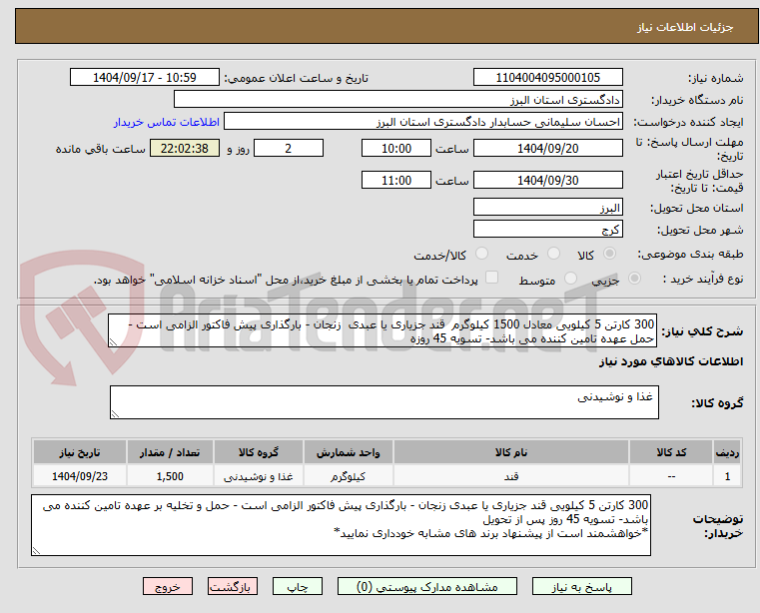Open مشاهده مدارک پیوستی (0) button

coord(427,586)
